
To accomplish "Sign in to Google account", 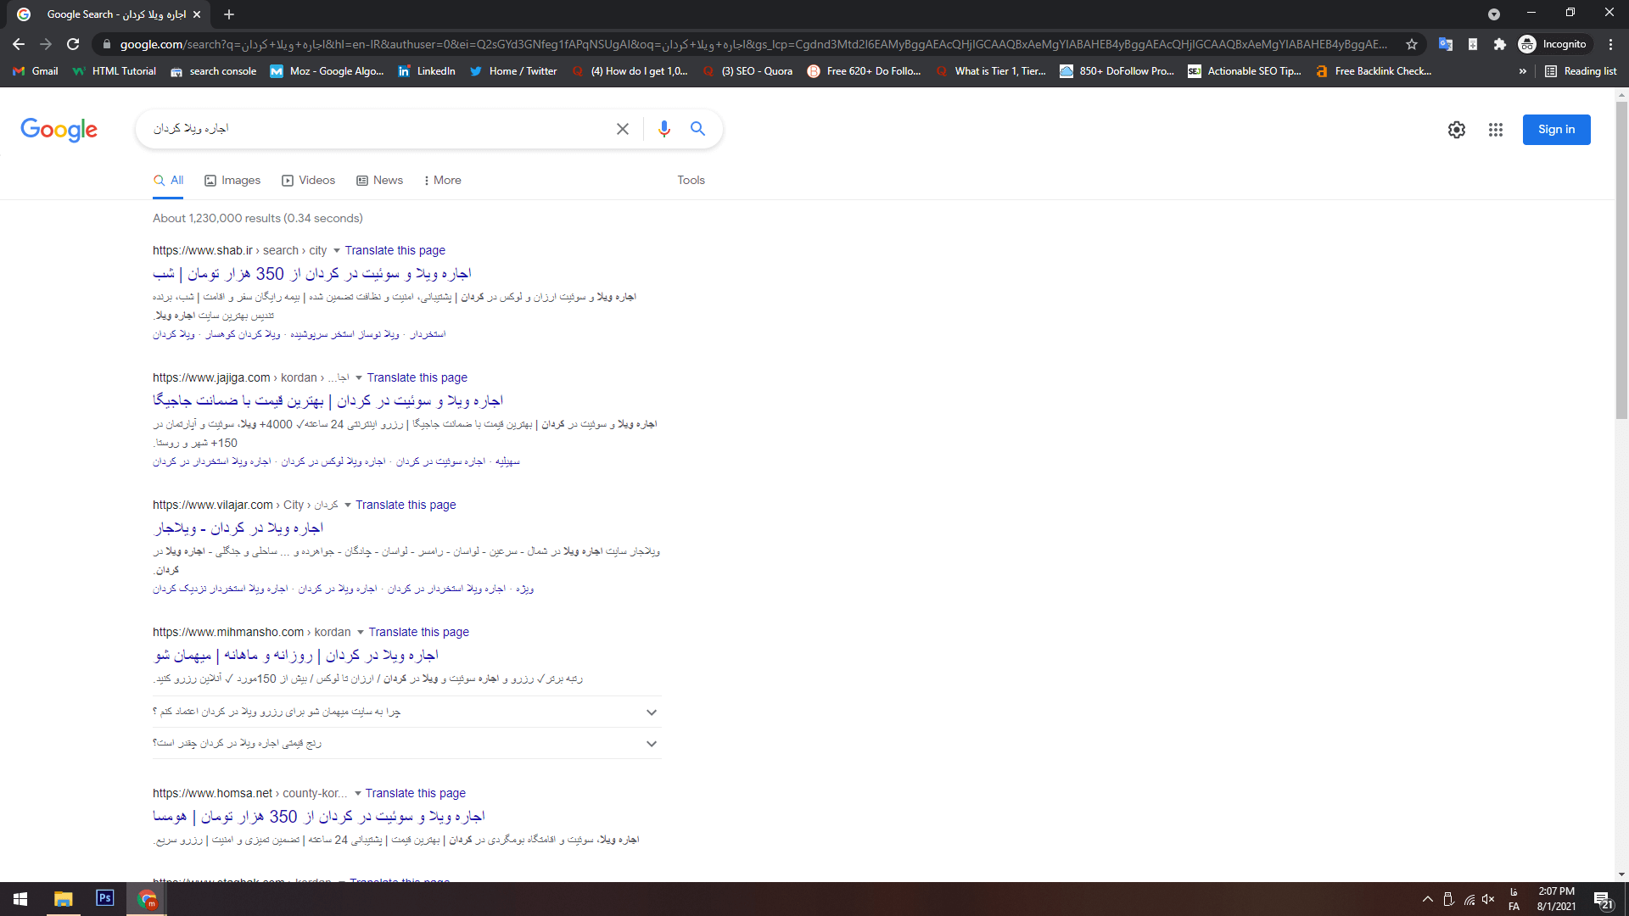I will click(1557, 130).
